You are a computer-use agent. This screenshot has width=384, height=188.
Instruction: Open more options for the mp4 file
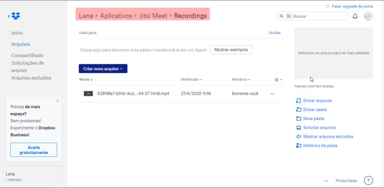click(x=273, y=94)
